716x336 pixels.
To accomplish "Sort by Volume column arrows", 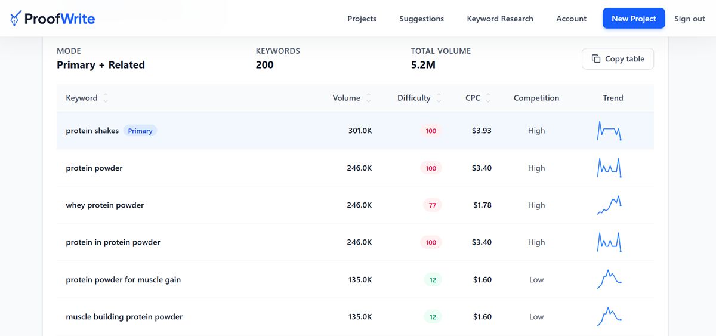I will (x=368, y=98).
